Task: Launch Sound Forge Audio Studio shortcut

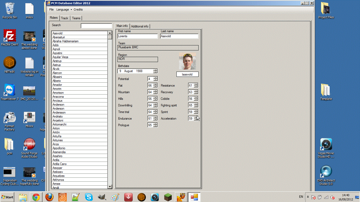Action: (x=29, y=146)
